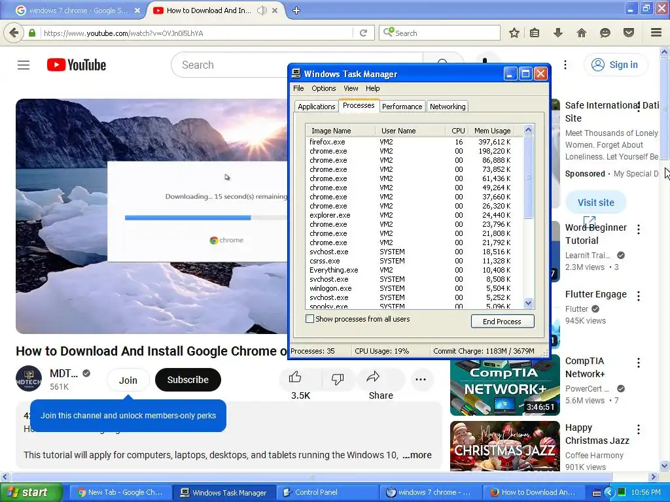Click the Firefox URL address field
The width and height of the screenshot is (670, 502).
[x=196, y=33]
